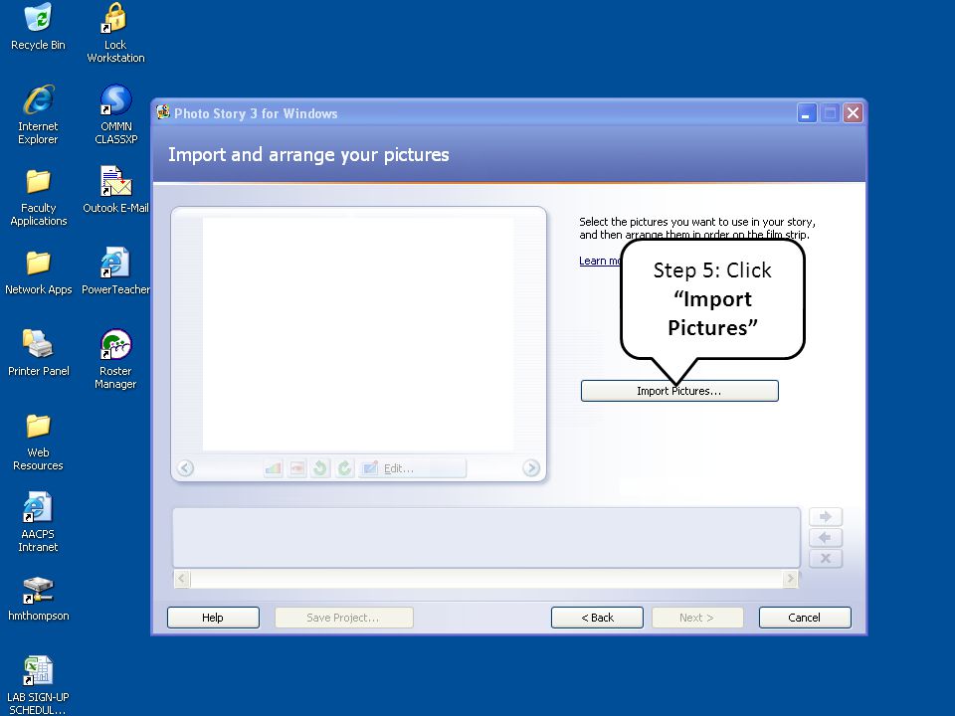Select the LAB SIGN-UP SCHEDULE Excel shortcut
This screenshot has width=955, height=716.
click(38, 684)
